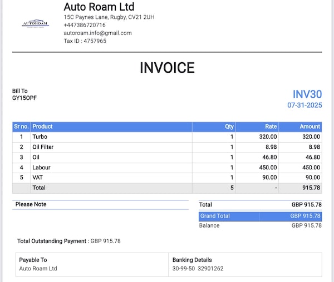Click the Total Outstanding Payment line
334x282 pixels.
[x=69, y=241]
